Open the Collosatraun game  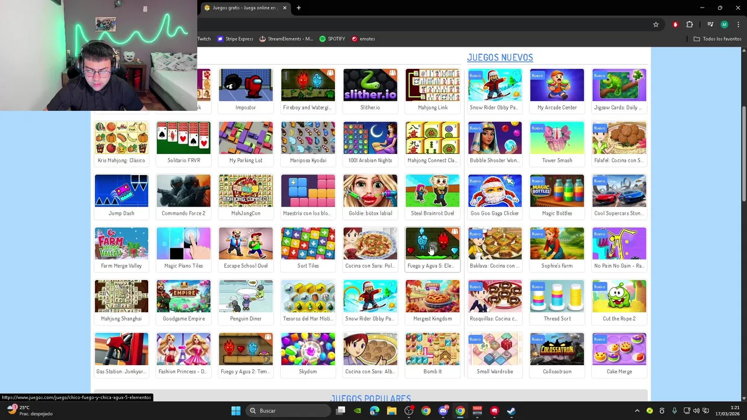[x=557, y=355]
